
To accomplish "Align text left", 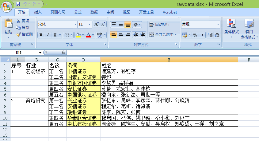I will [x=114, y=35].
